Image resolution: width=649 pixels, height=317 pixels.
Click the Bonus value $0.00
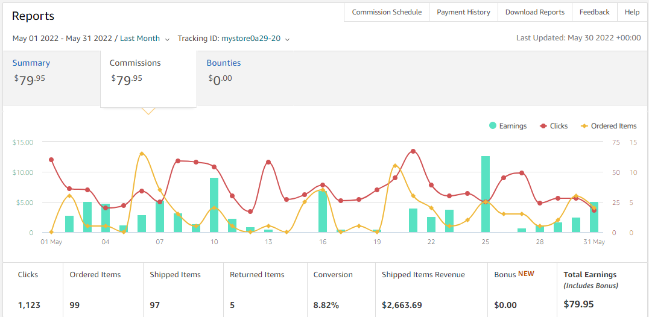click(505, 306)
